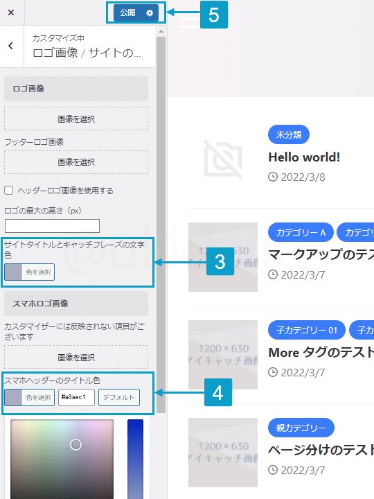
Task: Click the sidebar scrollbar up arrow
Action: click(161, 31)
